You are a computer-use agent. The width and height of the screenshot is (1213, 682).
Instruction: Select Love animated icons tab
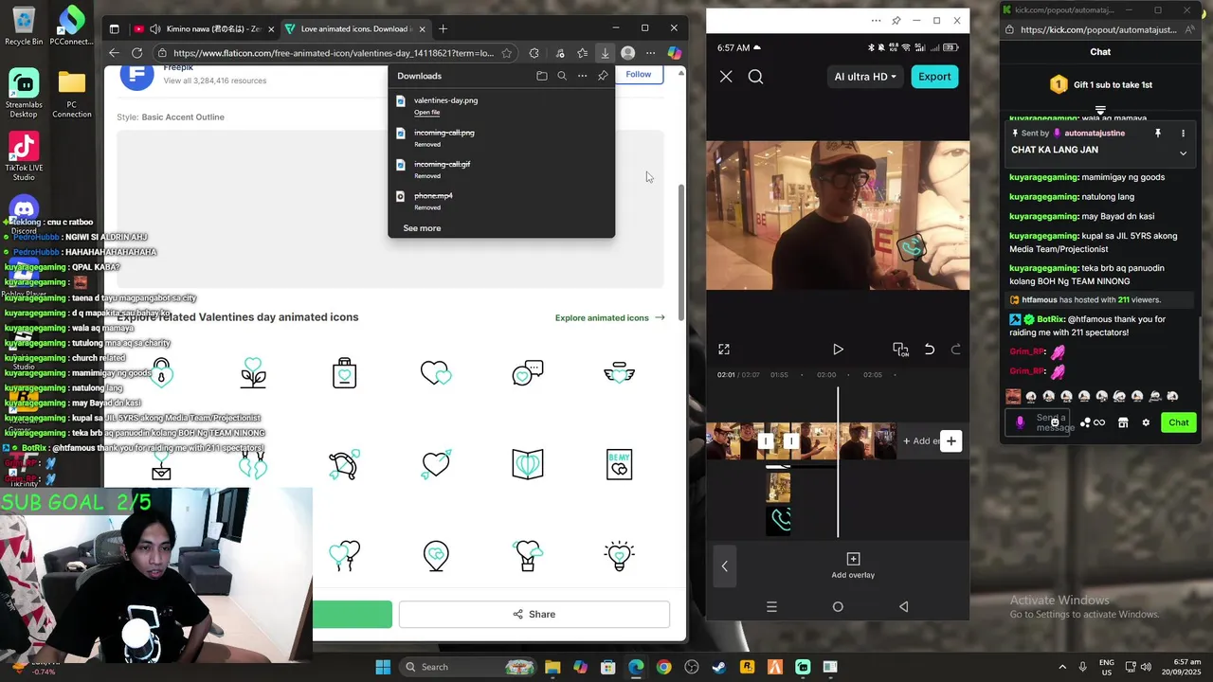(356, 28)
